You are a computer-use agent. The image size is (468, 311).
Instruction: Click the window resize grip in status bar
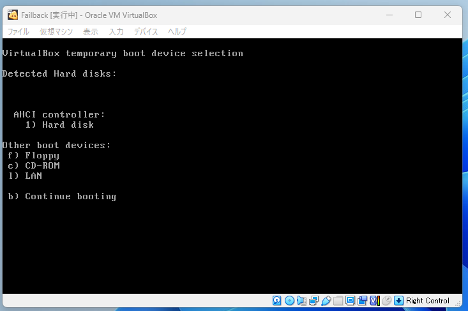pos(458,303)
